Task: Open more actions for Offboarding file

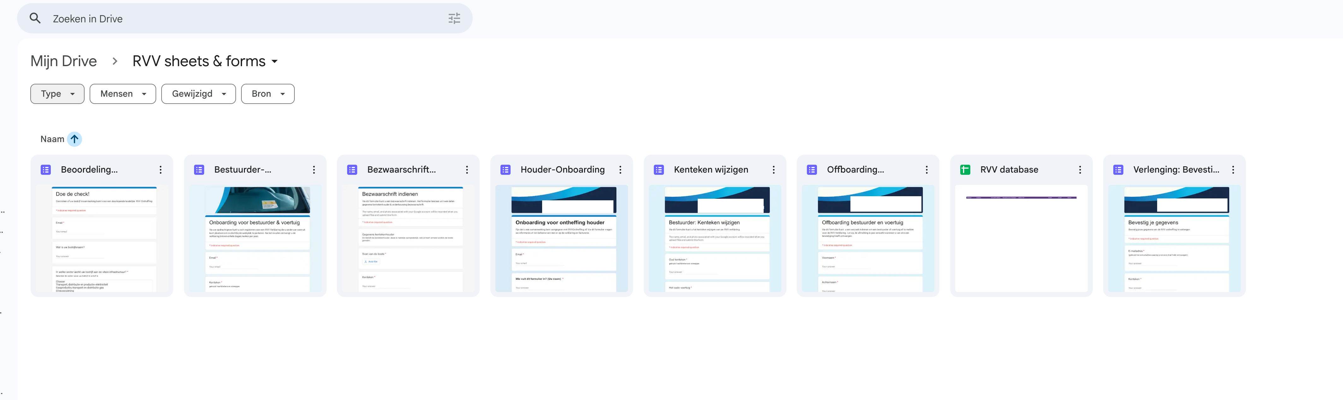Action: [x=927, y=170]
